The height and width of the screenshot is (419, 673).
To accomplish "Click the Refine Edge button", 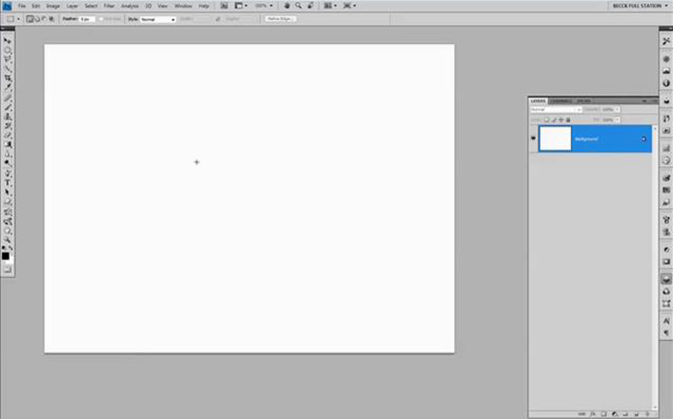I will tap(280, 19).
